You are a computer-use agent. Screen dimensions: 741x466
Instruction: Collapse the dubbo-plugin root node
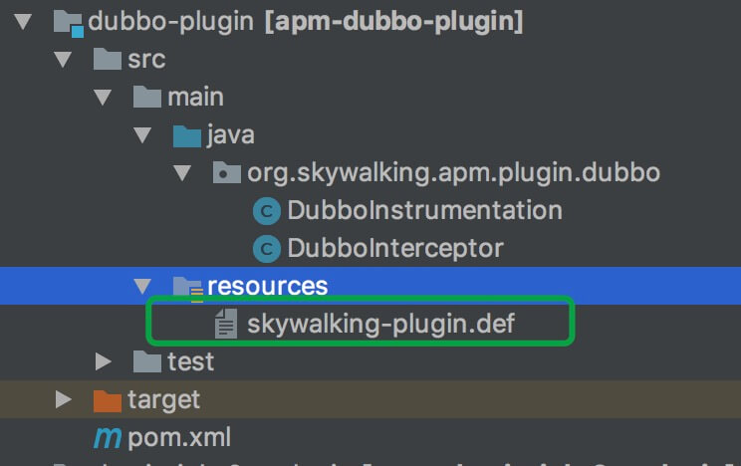pyautogui.click(x=23, y=22)
